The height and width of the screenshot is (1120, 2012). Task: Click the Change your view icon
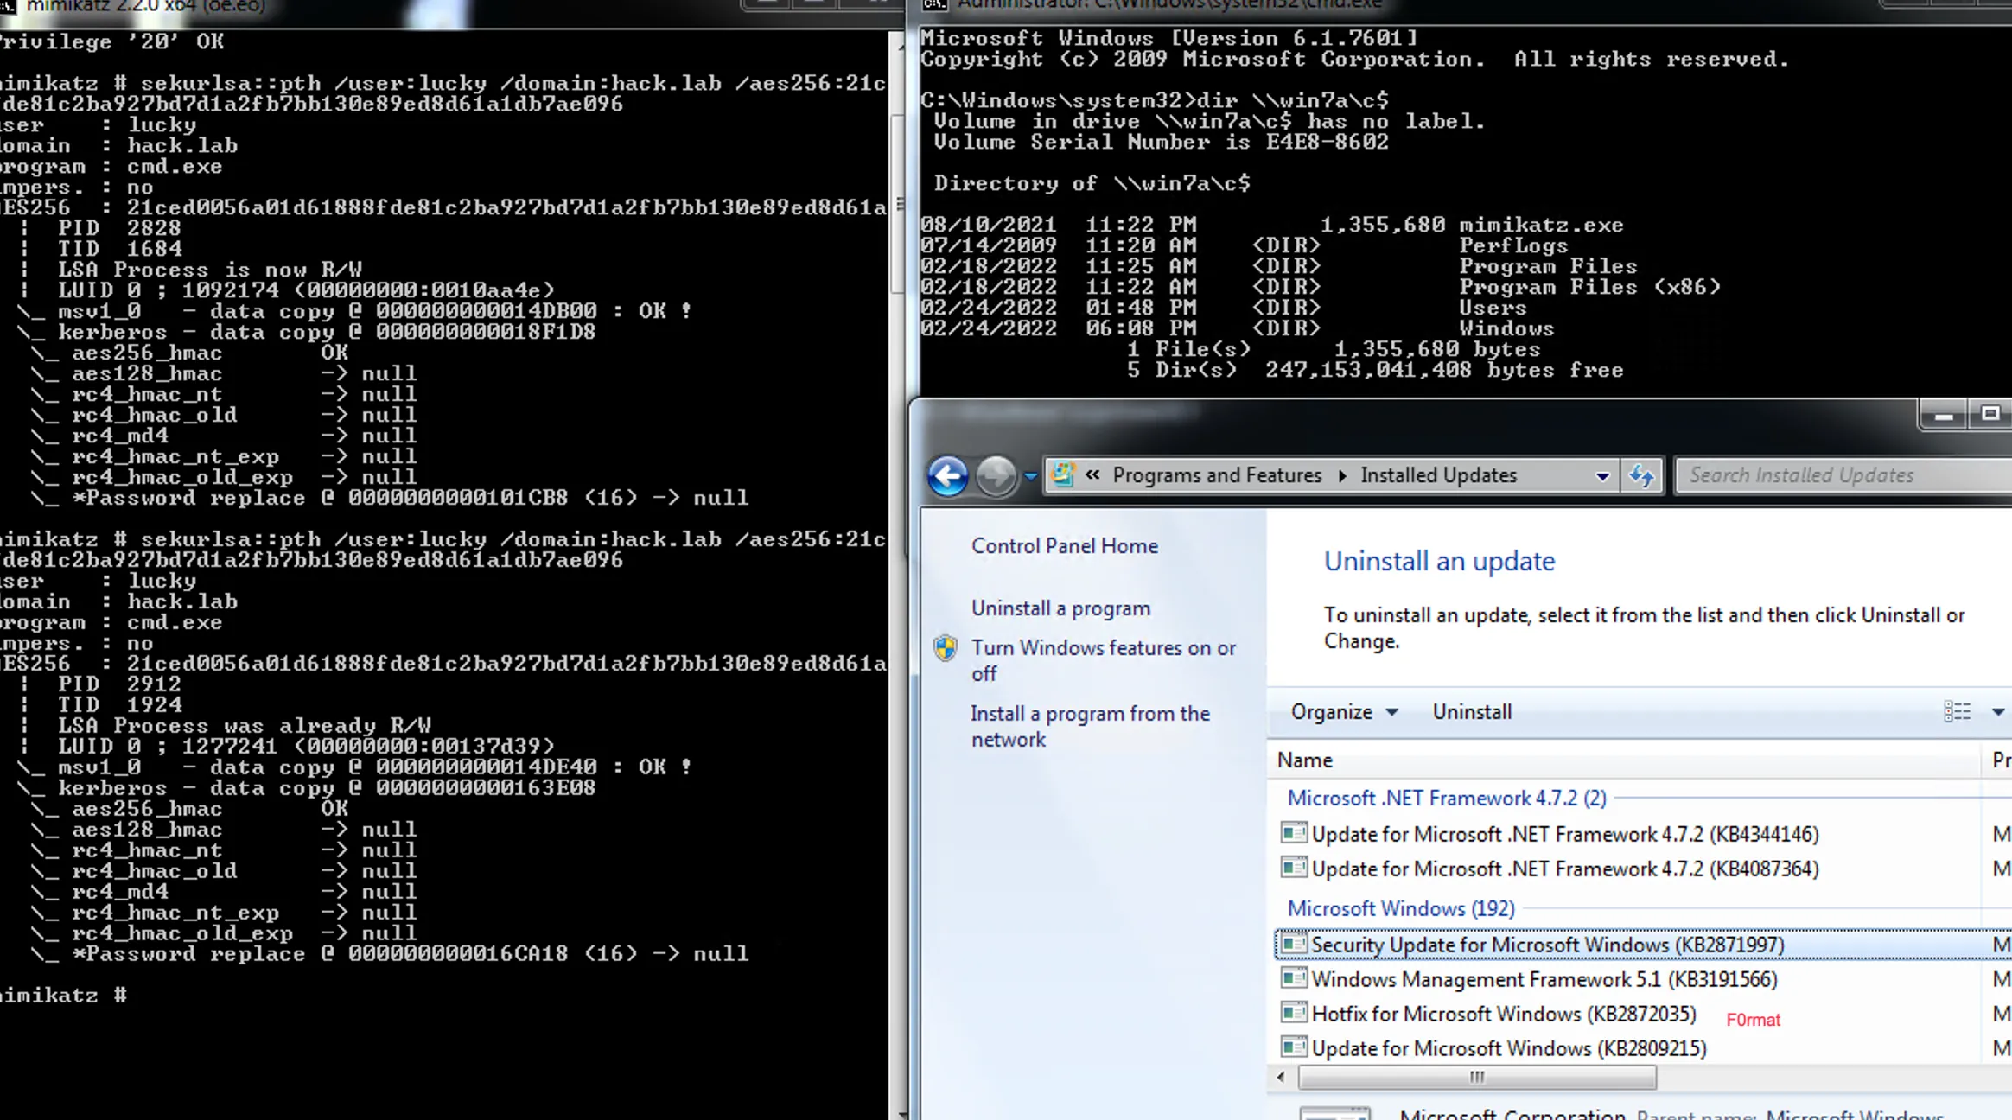point(1957,711)
